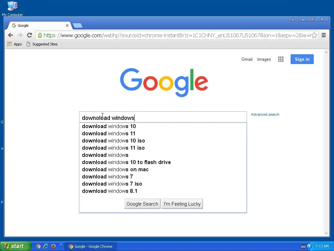This screenshot has height=251, width=334.
Task: Choose suggestion "download windows 11"
Action: point(163,134)
